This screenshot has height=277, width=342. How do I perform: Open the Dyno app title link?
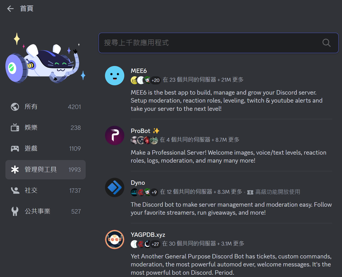[138, 183]
